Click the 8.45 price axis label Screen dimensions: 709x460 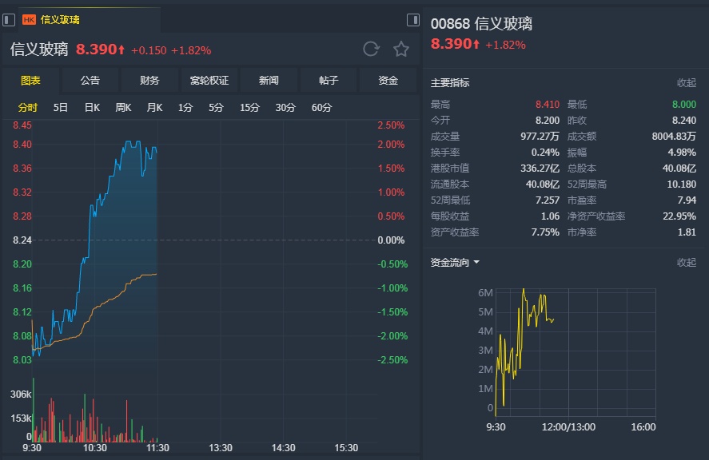tap(22, 125)
